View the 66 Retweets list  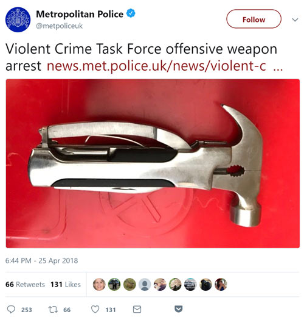25,284
